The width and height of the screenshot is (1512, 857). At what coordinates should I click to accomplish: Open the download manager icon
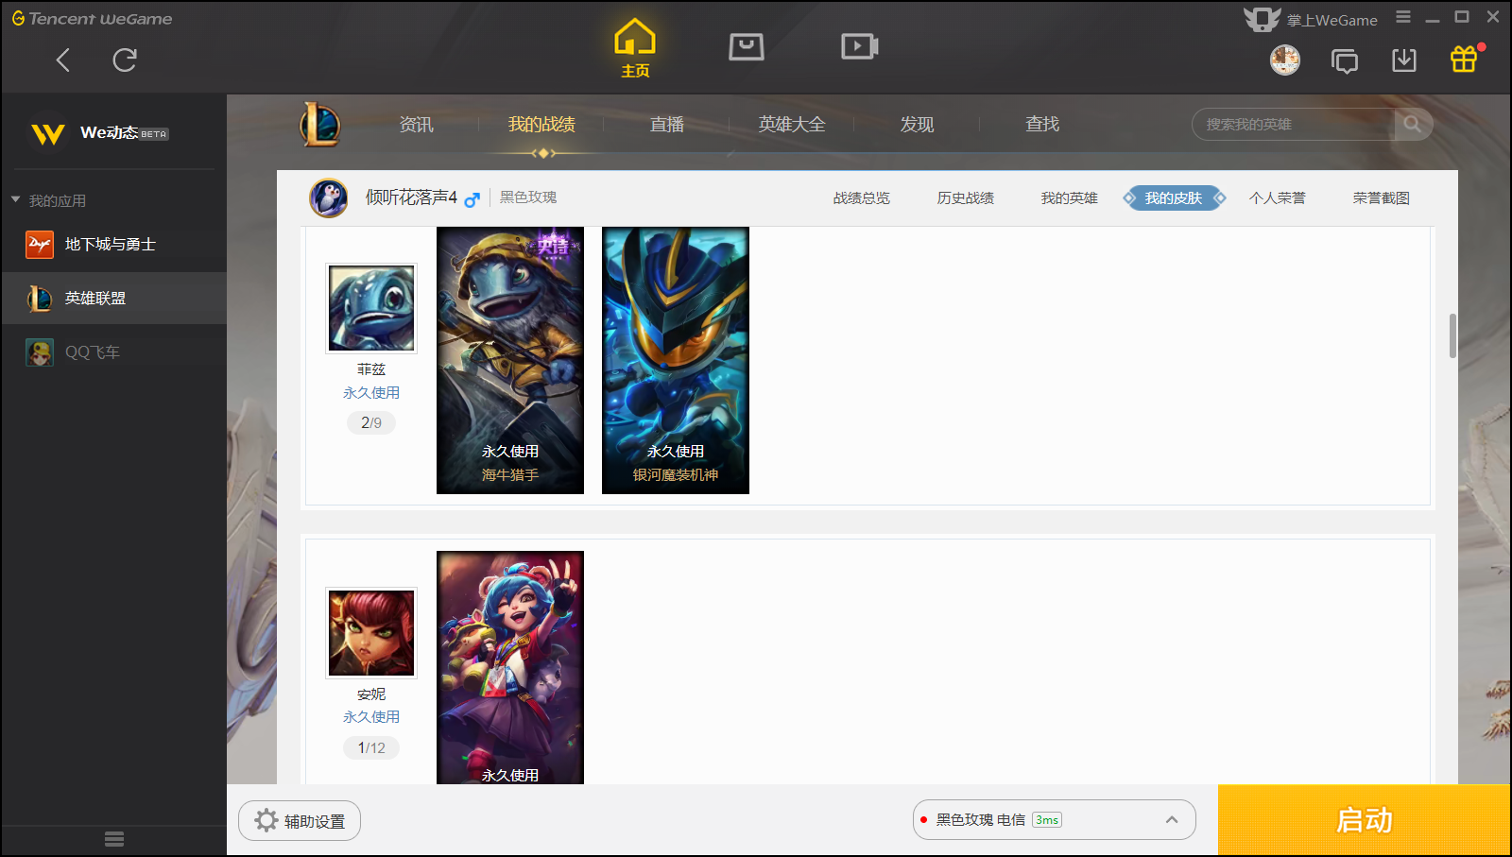tap(1404, 60)
